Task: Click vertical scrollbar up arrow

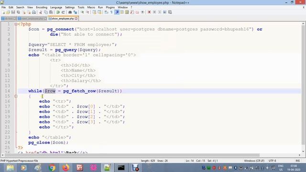Action: click(x=303, y=23)
